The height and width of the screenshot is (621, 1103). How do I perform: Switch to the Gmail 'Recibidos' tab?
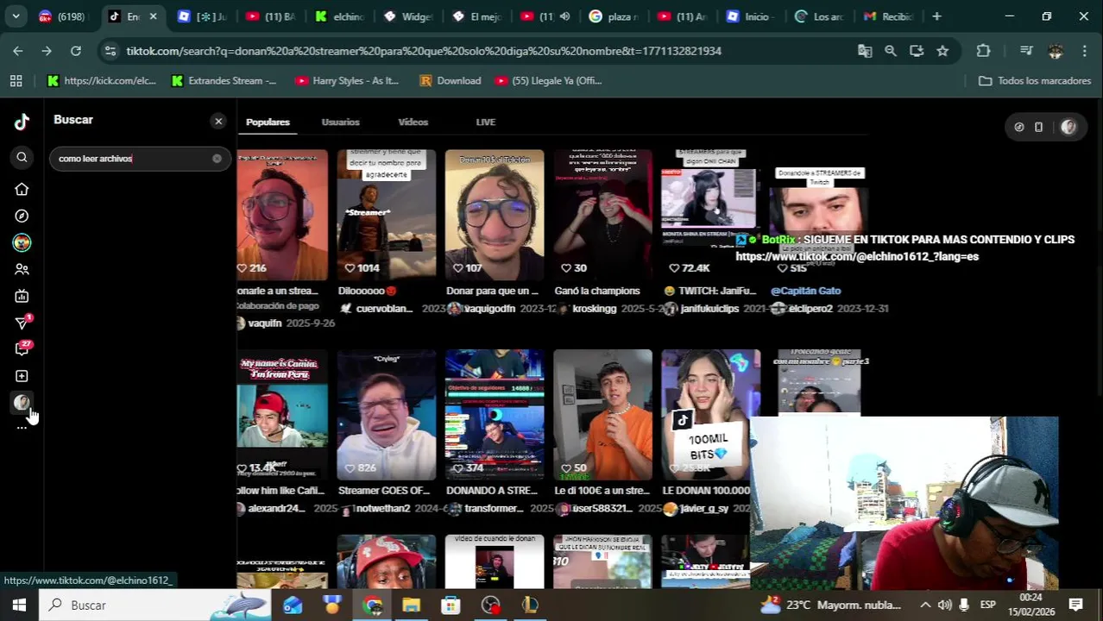pos(888,16)
